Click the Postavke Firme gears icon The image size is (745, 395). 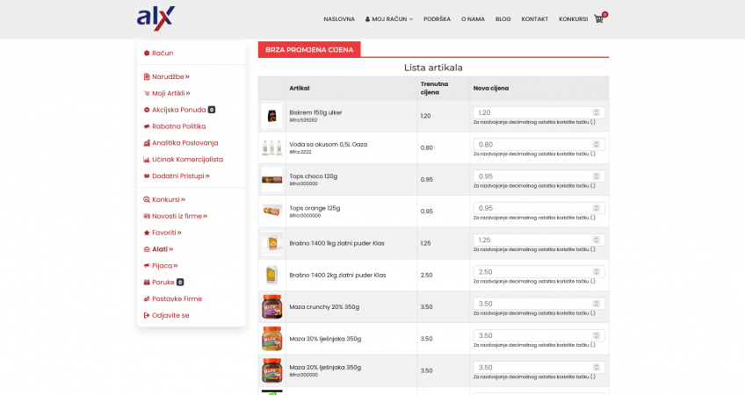[x=147, y=298]
